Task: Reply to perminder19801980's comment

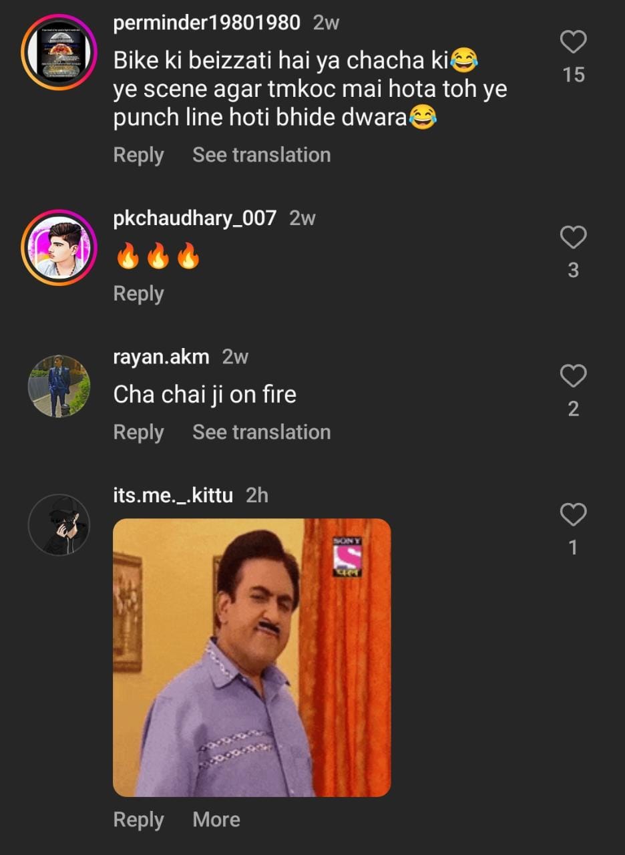Action: pyautogui.click(x=138, y=155)
